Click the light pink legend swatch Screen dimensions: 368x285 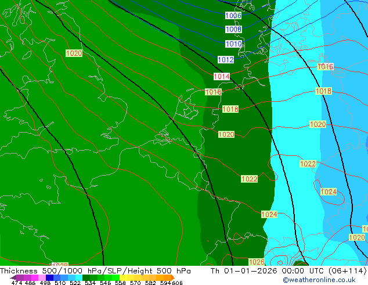[x=42, y=277]
